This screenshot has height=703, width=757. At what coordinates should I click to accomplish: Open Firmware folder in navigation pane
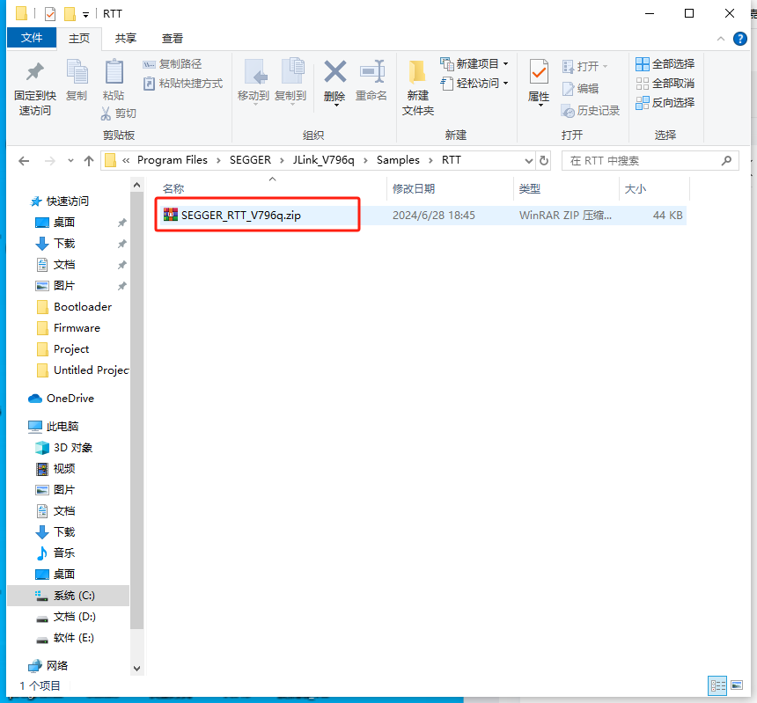click(77, 328)
